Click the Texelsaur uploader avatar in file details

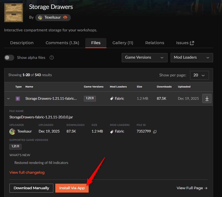pyautogui.click(x=12, y=132)
